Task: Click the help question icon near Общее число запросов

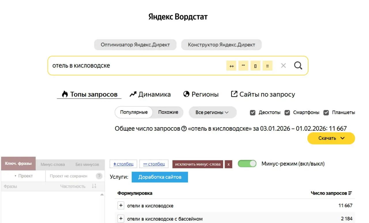Action: [184, 129]
